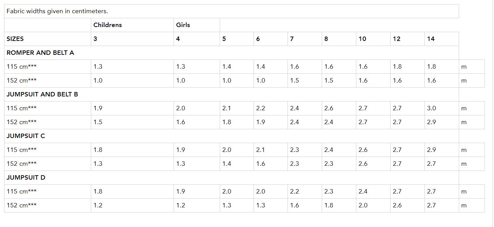Select the Childrens column header
The image size is (494, 227).
tap(107, 25)
